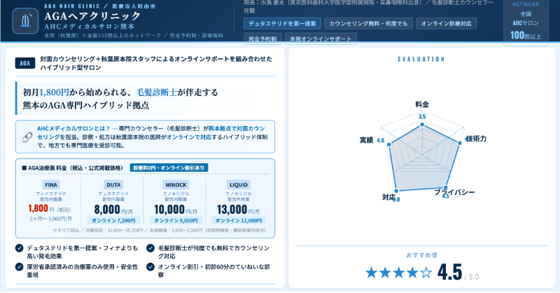Click the checkmark icon next to 厚労省承認済みの治療薬
The image size is (560, 293).
(18, 266)
